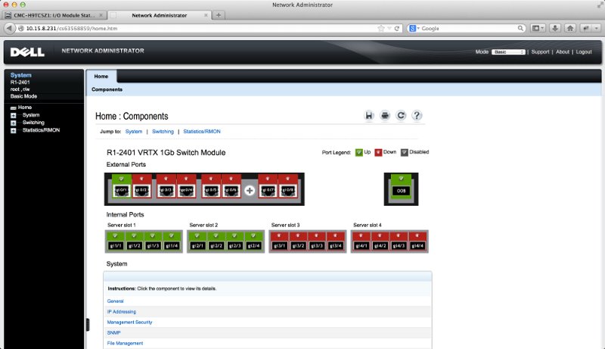The width and height of the screenshot is (605, 349).
Task: Reload page from address bar icon
Action: (x=396, y=28)
